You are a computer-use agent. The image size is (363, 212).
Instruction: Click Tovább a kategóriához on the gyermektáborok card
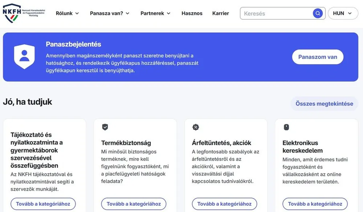click(x=43, y=204)
